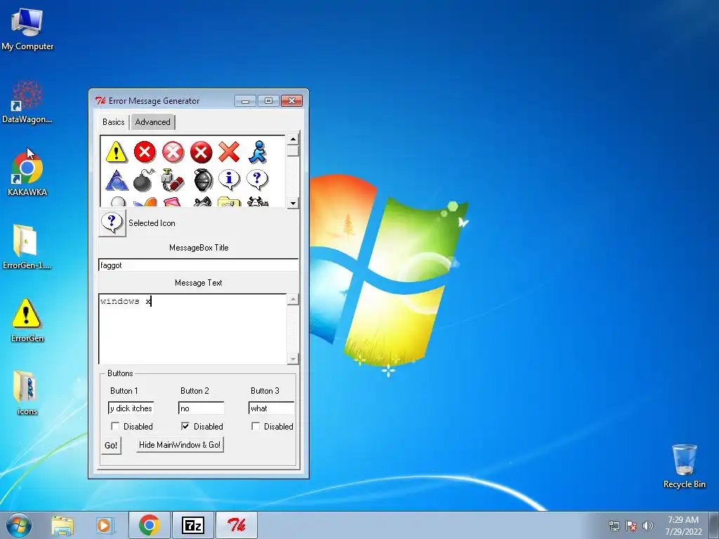Click the network tray icon
Screen dimensions: 719x539
614,526
